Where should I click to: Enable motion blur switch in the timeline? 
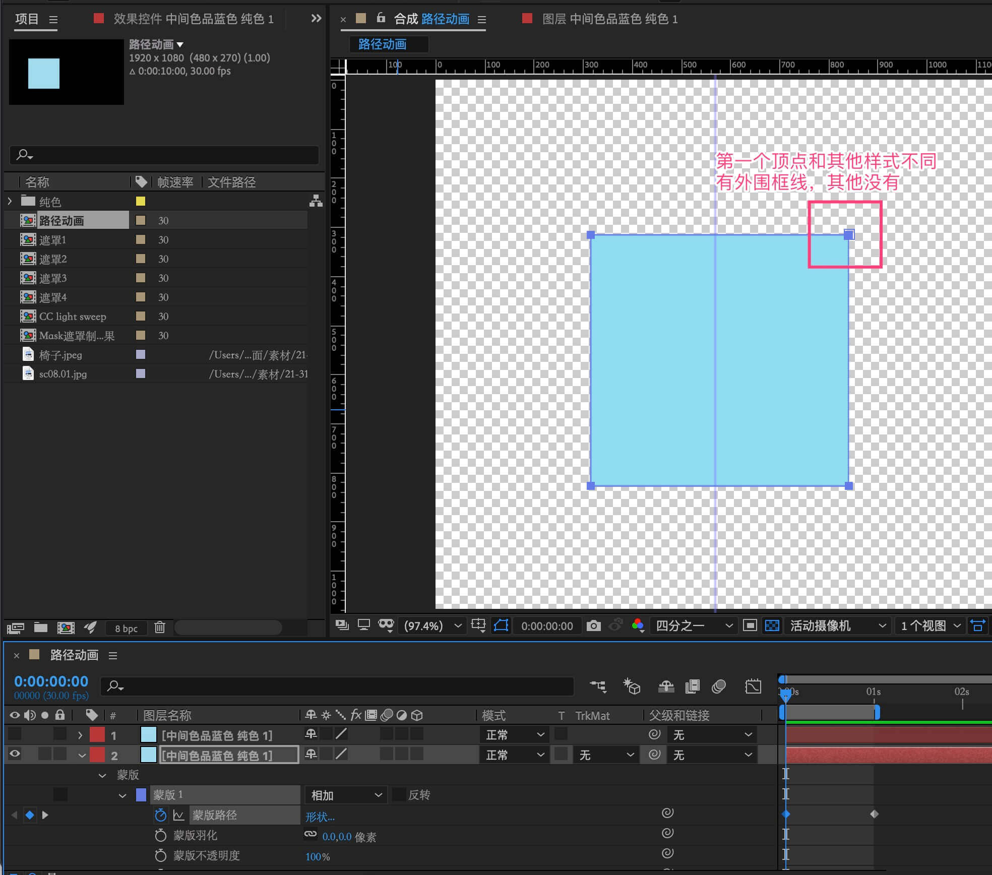(x=718, y=686)
